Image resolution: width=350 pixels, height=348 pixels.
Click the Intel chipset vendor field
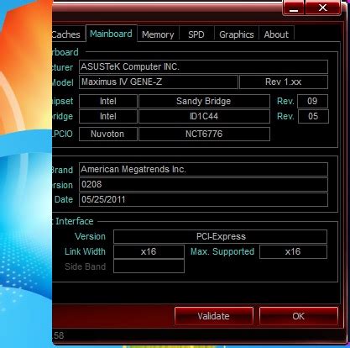click(x=108, y=101)
